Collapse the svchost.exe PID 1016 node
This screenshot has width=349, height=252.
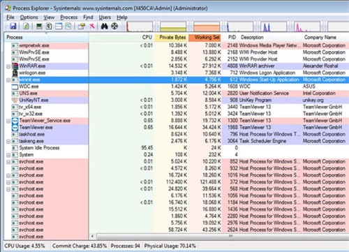[x=8, y=176]
